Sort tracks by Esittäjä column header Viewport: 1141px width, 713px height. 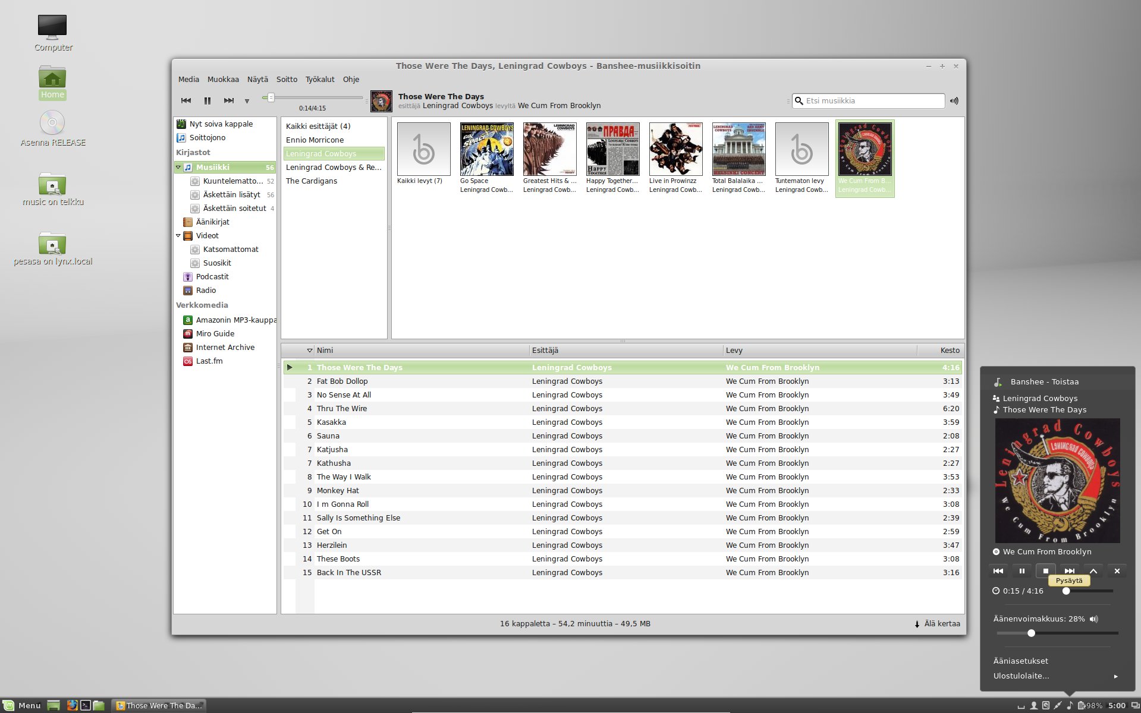tap(626, 351)
